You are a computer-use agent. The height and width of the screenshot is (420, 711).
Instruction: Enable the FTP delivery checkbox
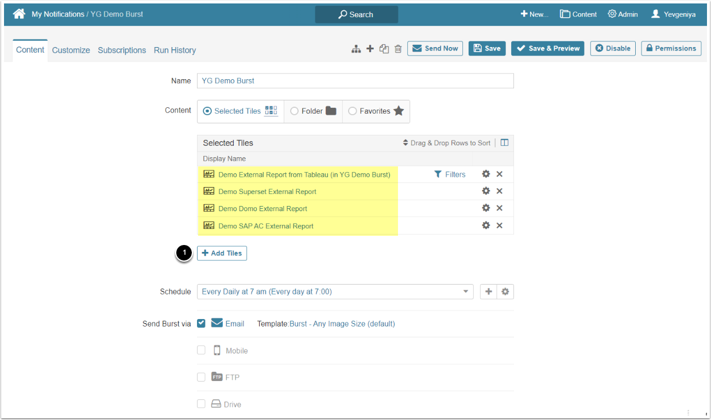(201, 377)
